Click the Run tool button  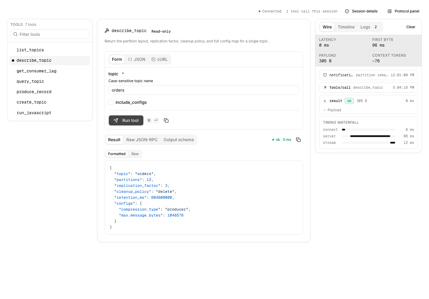(126, 120)
